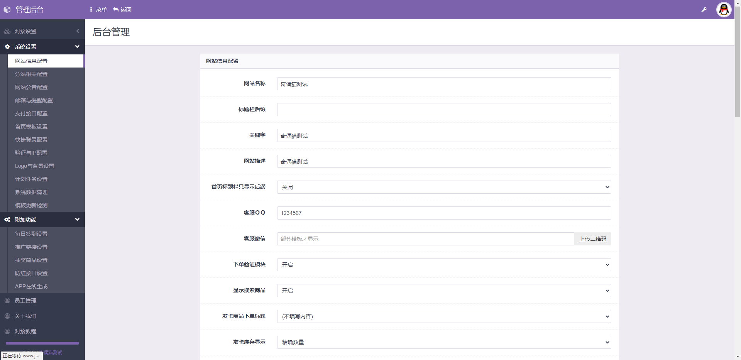Open 系统数据清理 menu item
Screen dimensions: 741x360
click(46, 192)
